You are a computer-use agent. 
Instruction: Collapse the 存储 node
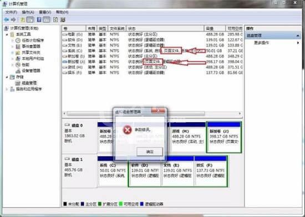click(x=7, y=77)
